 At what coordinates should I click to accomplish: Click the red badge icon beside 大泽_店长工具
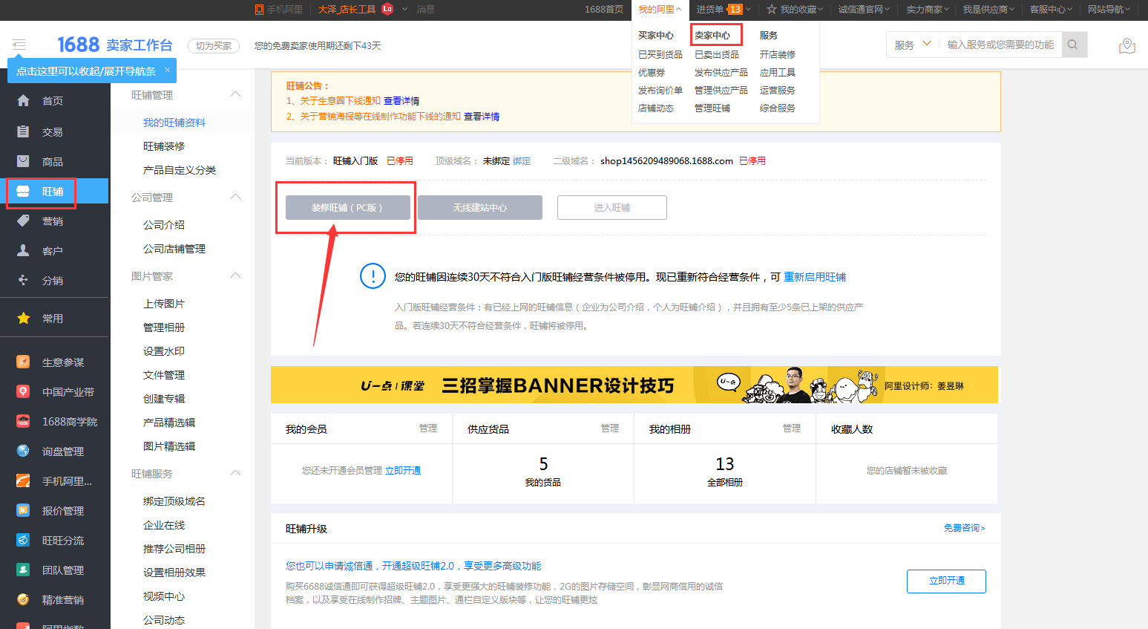[x=387, y=9]
